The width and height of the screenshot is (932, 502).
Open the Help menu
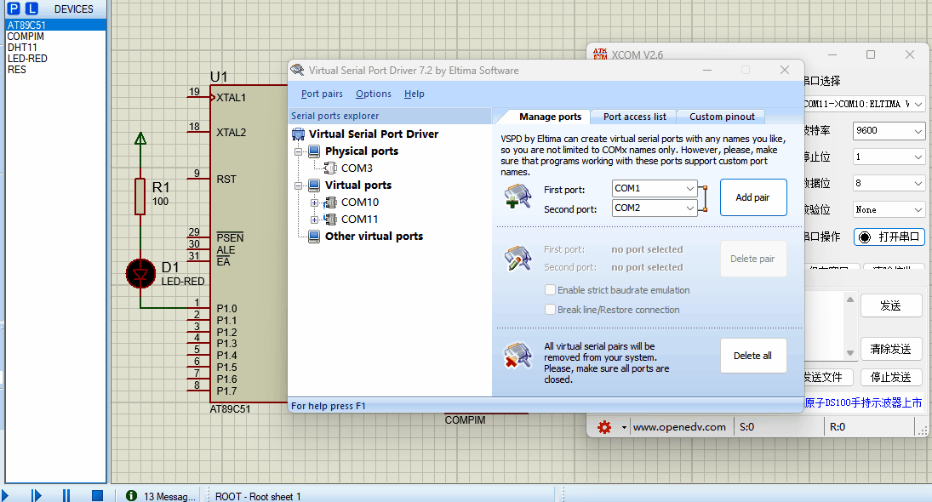[415, 94]
